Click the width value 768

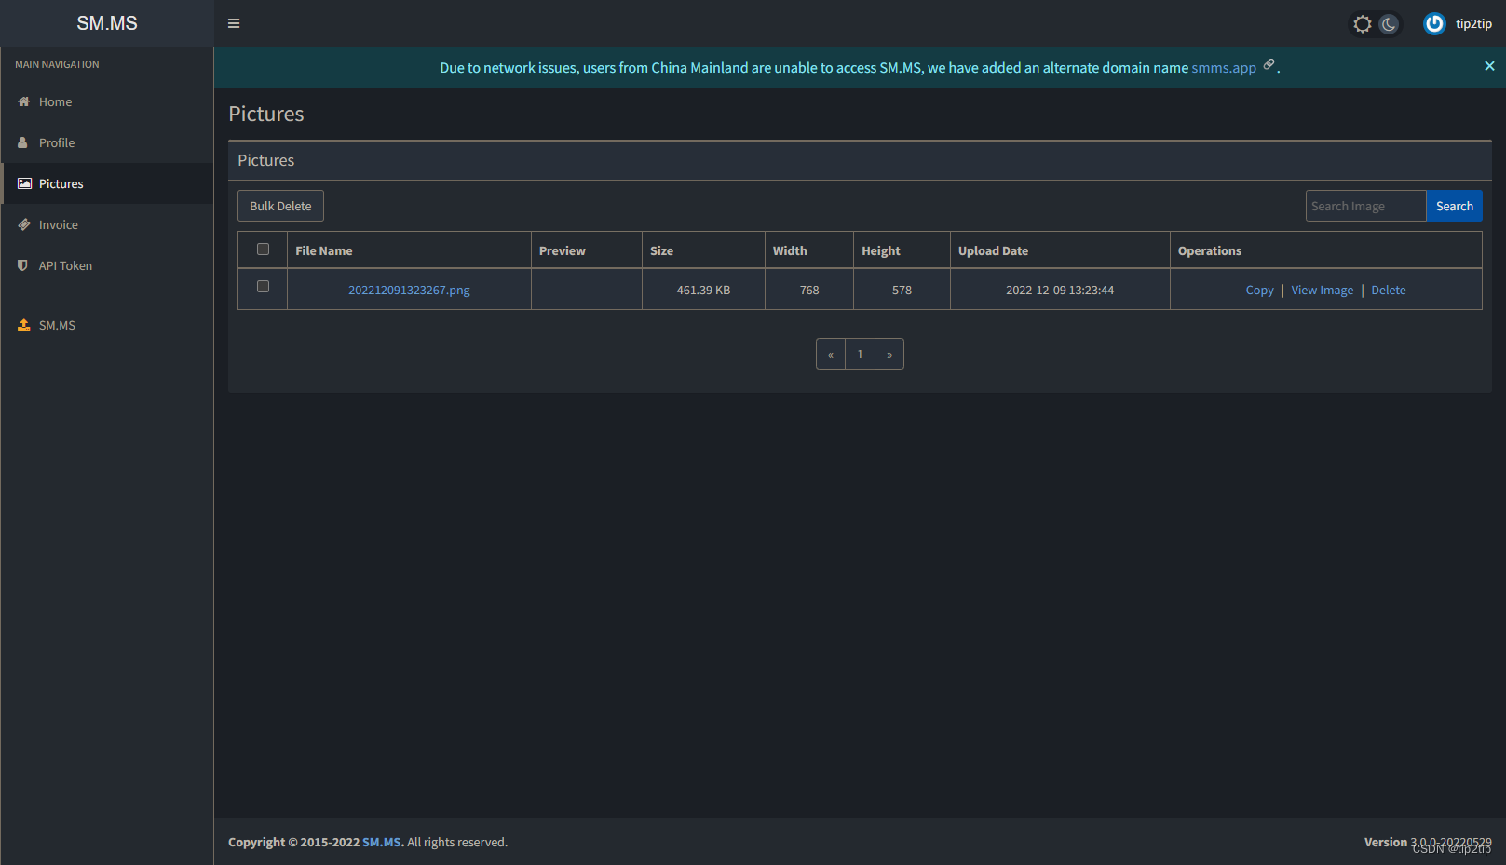pos(809,291)
